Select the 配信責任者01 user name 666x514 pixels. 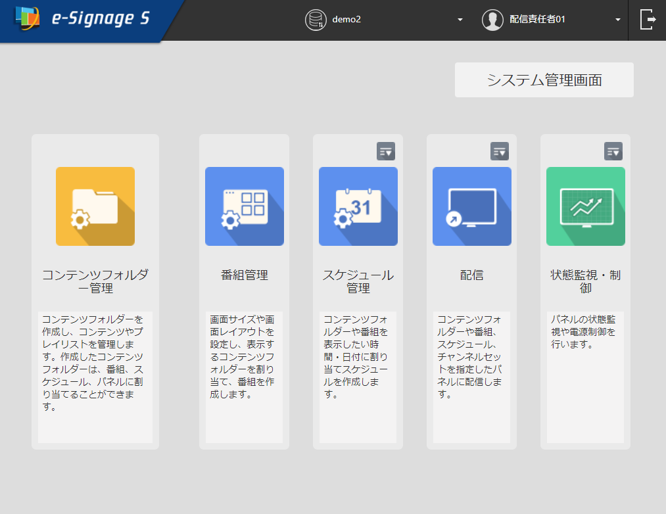point(537,20)
